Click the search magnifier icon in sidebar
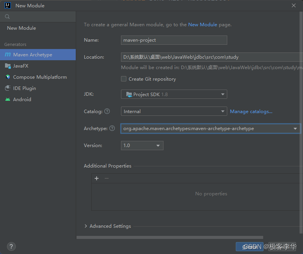This screenshot has width=303, height=254. click(x=7, y=17)
